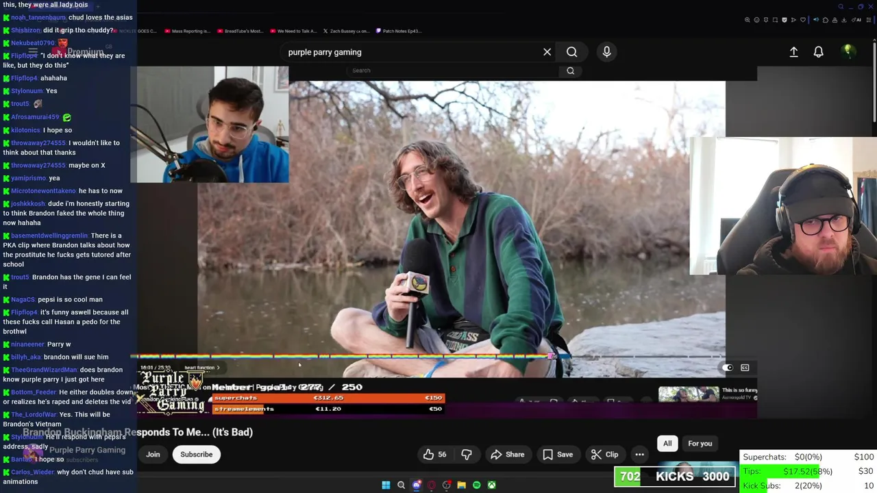
Task: Start voice search with the microphone icon
Action: [x=606, y=52]
